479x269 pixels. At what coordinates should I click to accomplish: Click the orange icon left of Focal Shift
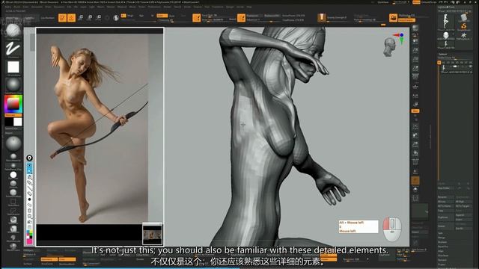196,18
